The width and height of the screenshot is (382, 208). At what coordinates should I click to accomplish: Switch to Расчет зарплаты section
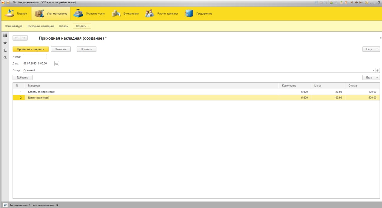162,13
